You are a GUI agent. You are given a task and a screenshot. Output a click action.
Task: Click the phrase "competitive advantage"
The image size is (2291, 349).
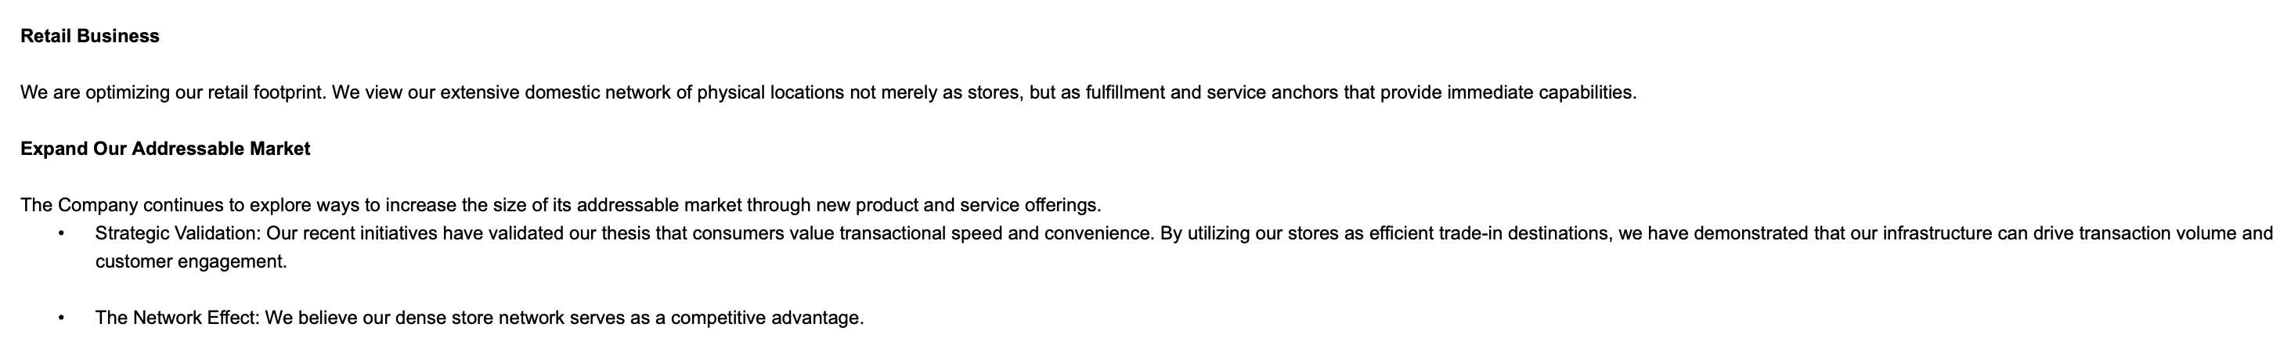point(766,318)
